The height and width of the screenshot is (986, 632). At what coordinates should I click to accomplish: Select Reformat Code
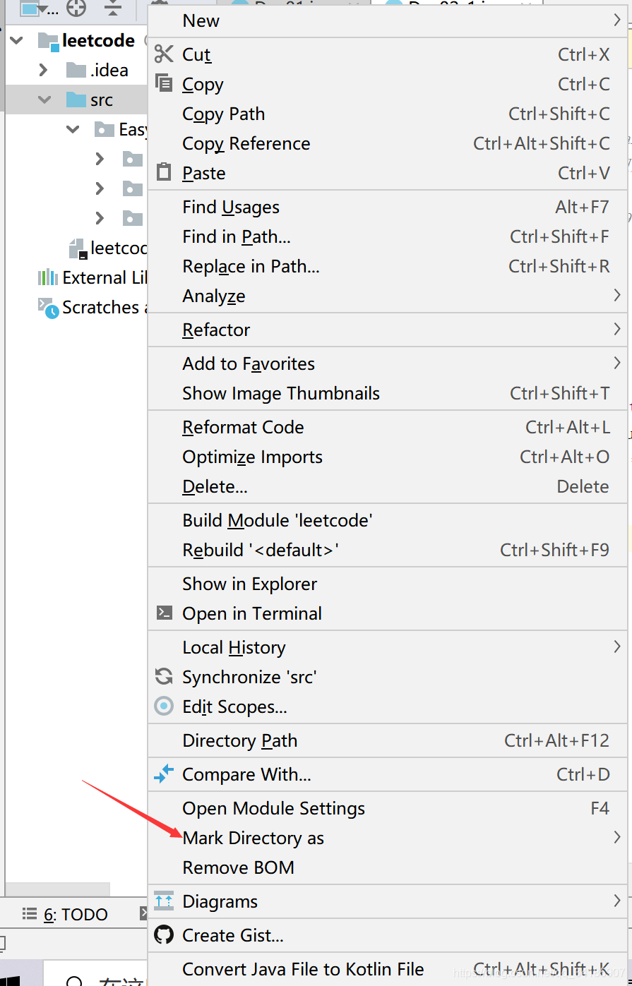(x=387, y=427)
